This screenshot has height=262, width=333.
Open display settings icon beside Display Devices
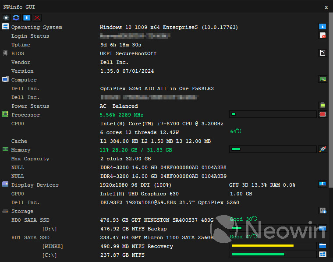(322, 184)
